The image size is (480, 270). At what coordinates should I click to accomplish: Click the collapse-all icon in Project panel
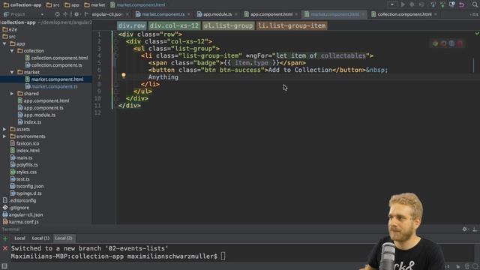coord(65,14)
